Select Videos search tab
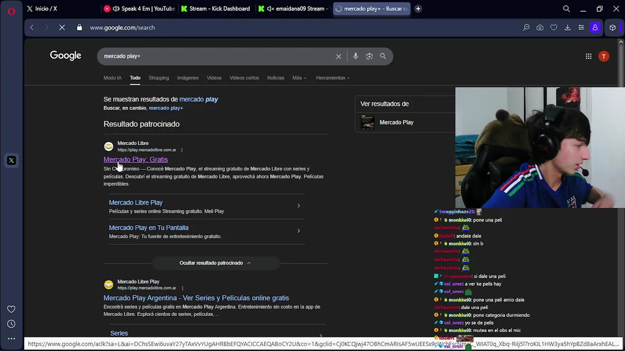Screen dimensions: 625x351 pyautogui.click(x=214, y=78)
